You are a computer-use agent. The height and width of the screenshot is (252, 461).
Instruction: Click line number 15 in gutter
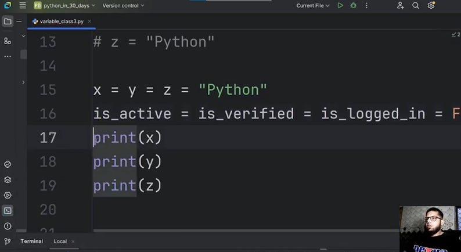[x=48, y=90]
